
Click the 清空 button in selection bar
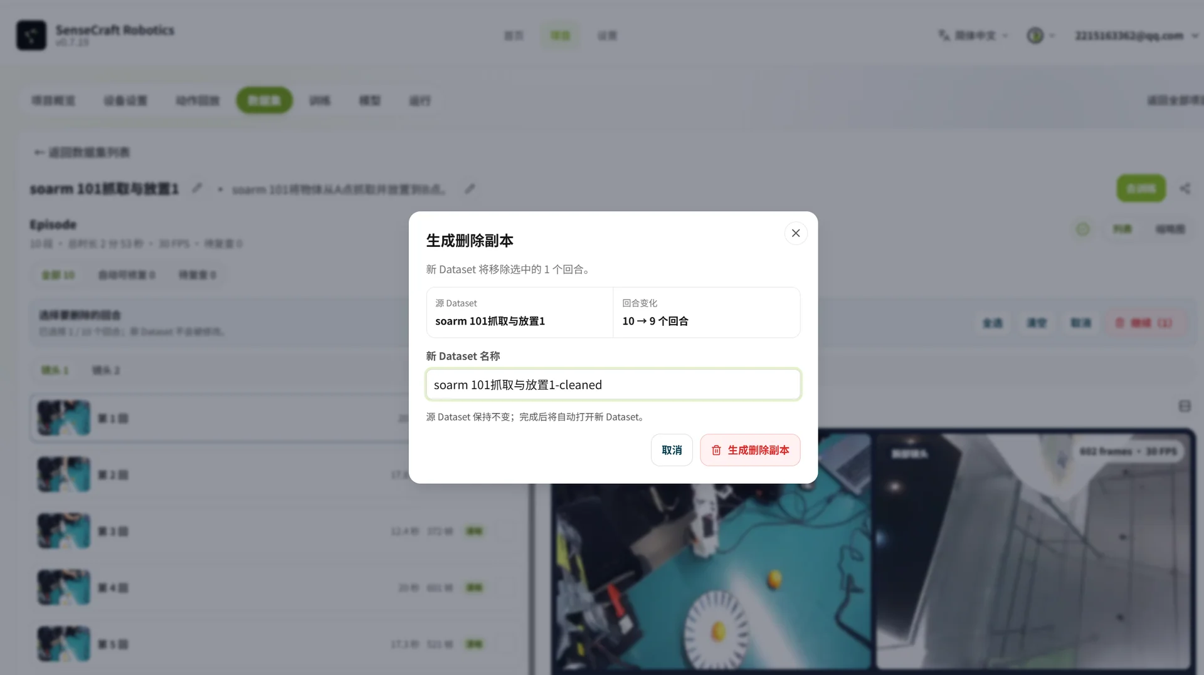[x=1037, y=323]
